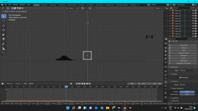The height and width of the screenshot is (111, 198).
Task: Open the Scene properties tab
Action: [166, 59]
